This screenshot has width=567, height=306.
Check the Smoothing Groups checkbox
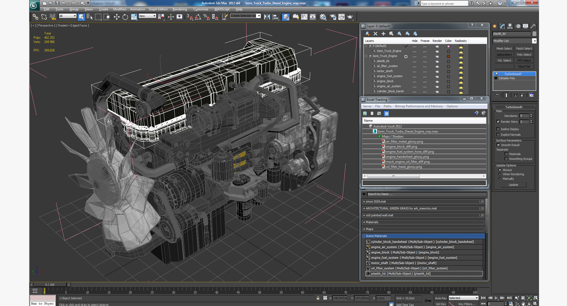click(x=506, y=159)
